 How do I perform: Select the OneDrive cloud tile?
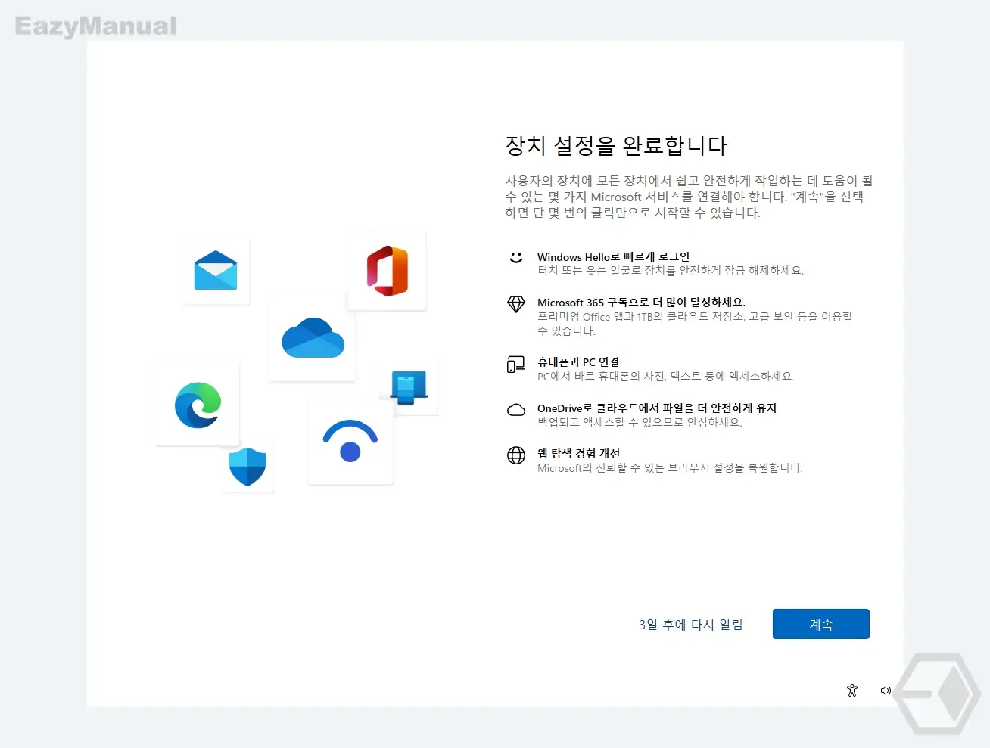[x=313, y=338]
